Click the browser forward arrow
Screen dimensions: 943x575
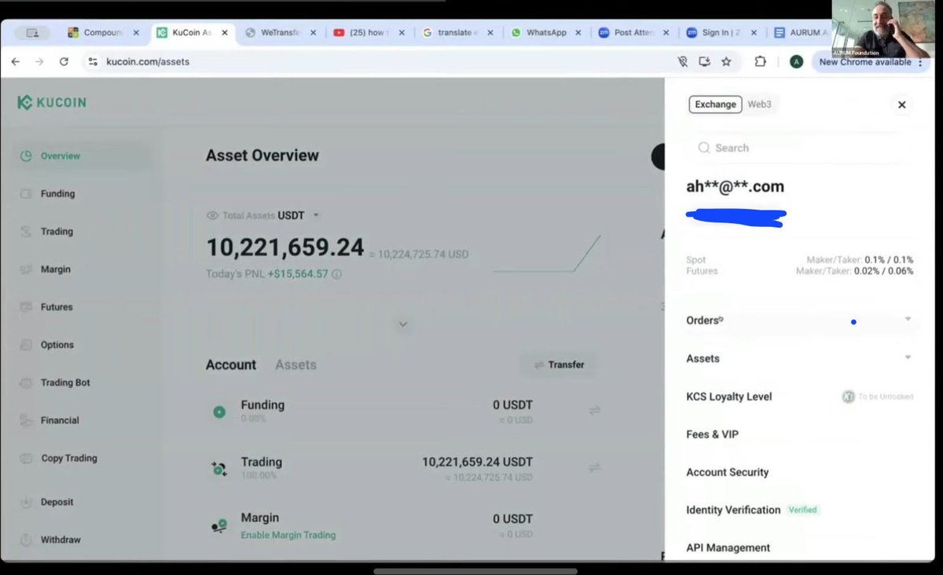tap(39, 61)
